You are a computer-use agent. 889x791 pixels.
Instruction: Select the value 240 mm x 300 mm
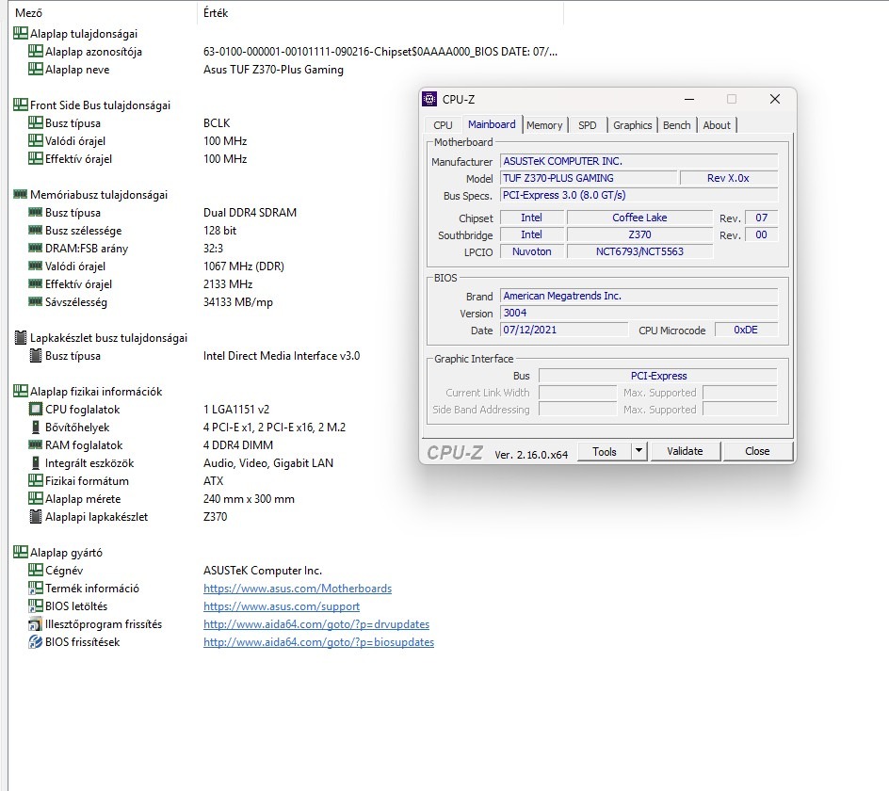point(249,499)
